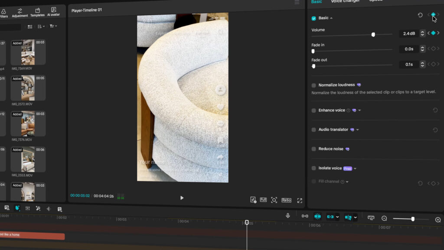Adjust the Volume stepper arrows
Screen dimensions: 444x250
pyautogui.click(x=422, y=33)
